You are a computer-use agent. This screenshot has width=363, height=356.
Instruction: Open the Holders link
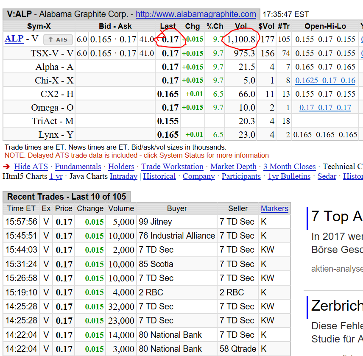(121, 167)
